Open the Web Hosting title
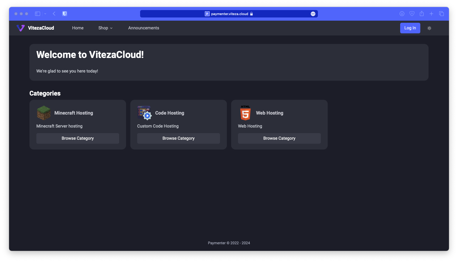This screenshot has width=458, height=262. tap(270, 113)
